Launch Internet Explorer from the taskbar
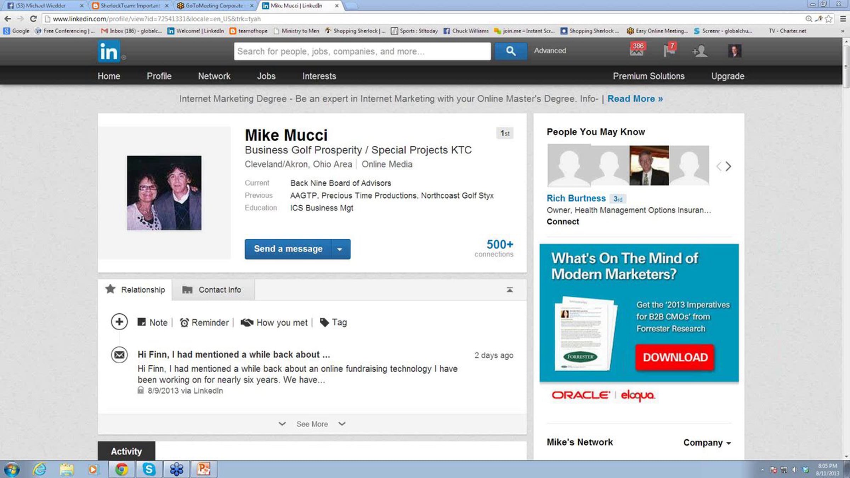This screenshot has height=478, width=850. click(39, 470)
